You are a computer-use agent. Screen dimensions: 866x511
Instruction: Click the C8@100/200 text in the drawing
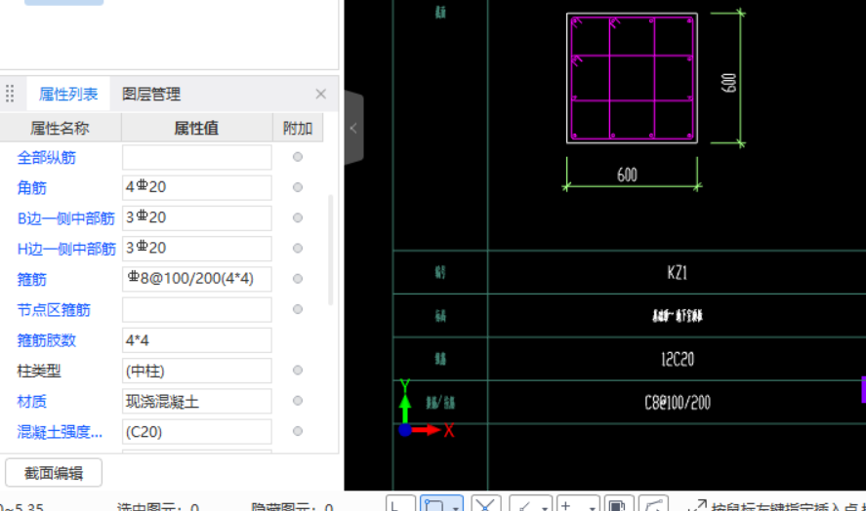pos(678,403)
